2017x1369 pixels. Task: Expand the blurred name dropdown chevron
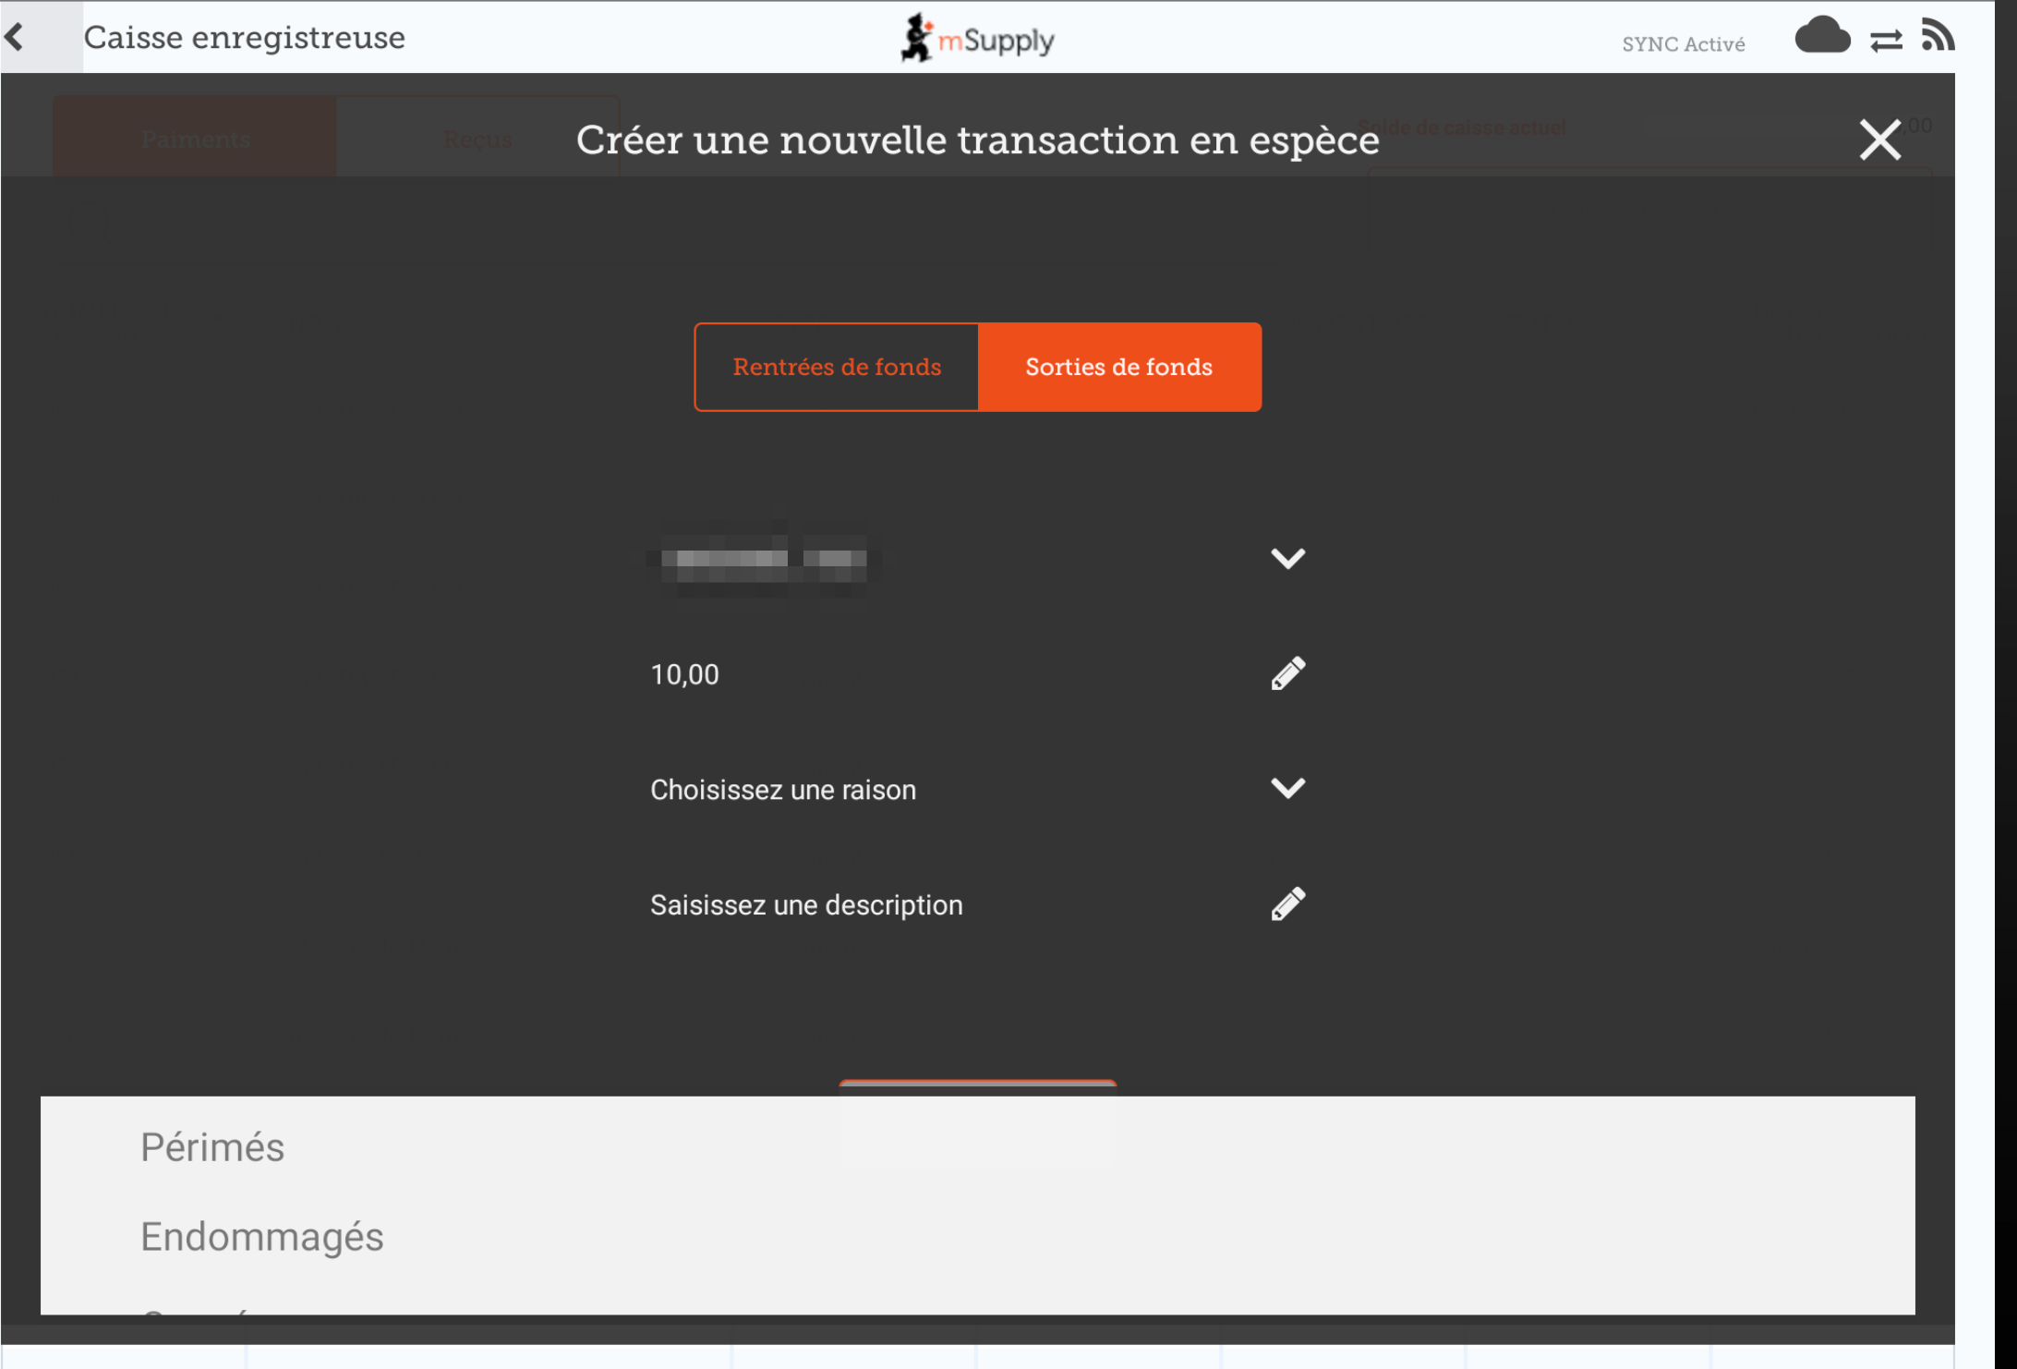(1287, 558)
